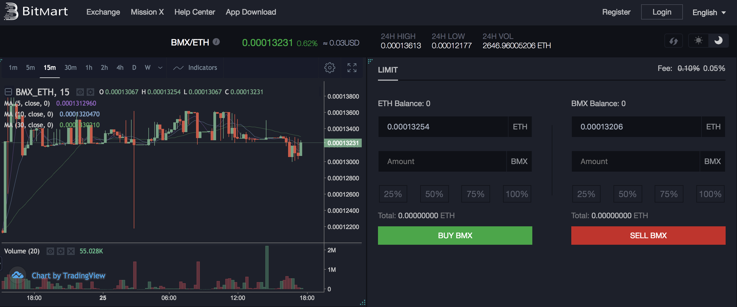
Task: Open App Download page
Action: click(x=251, y=12)
